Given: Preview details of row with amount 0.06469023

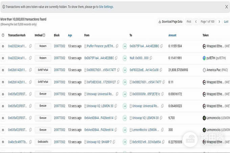Looking at the screenshot, I should [x=3, y=106].
